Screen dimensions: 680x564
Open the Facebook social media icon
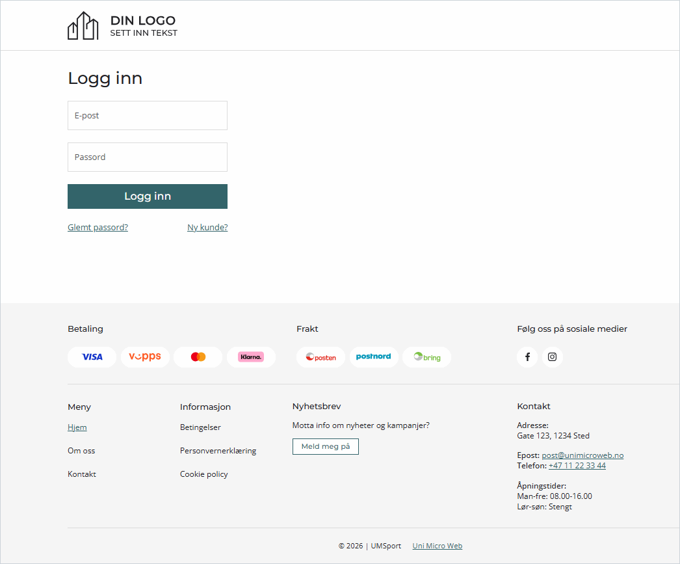click(527, 357)
